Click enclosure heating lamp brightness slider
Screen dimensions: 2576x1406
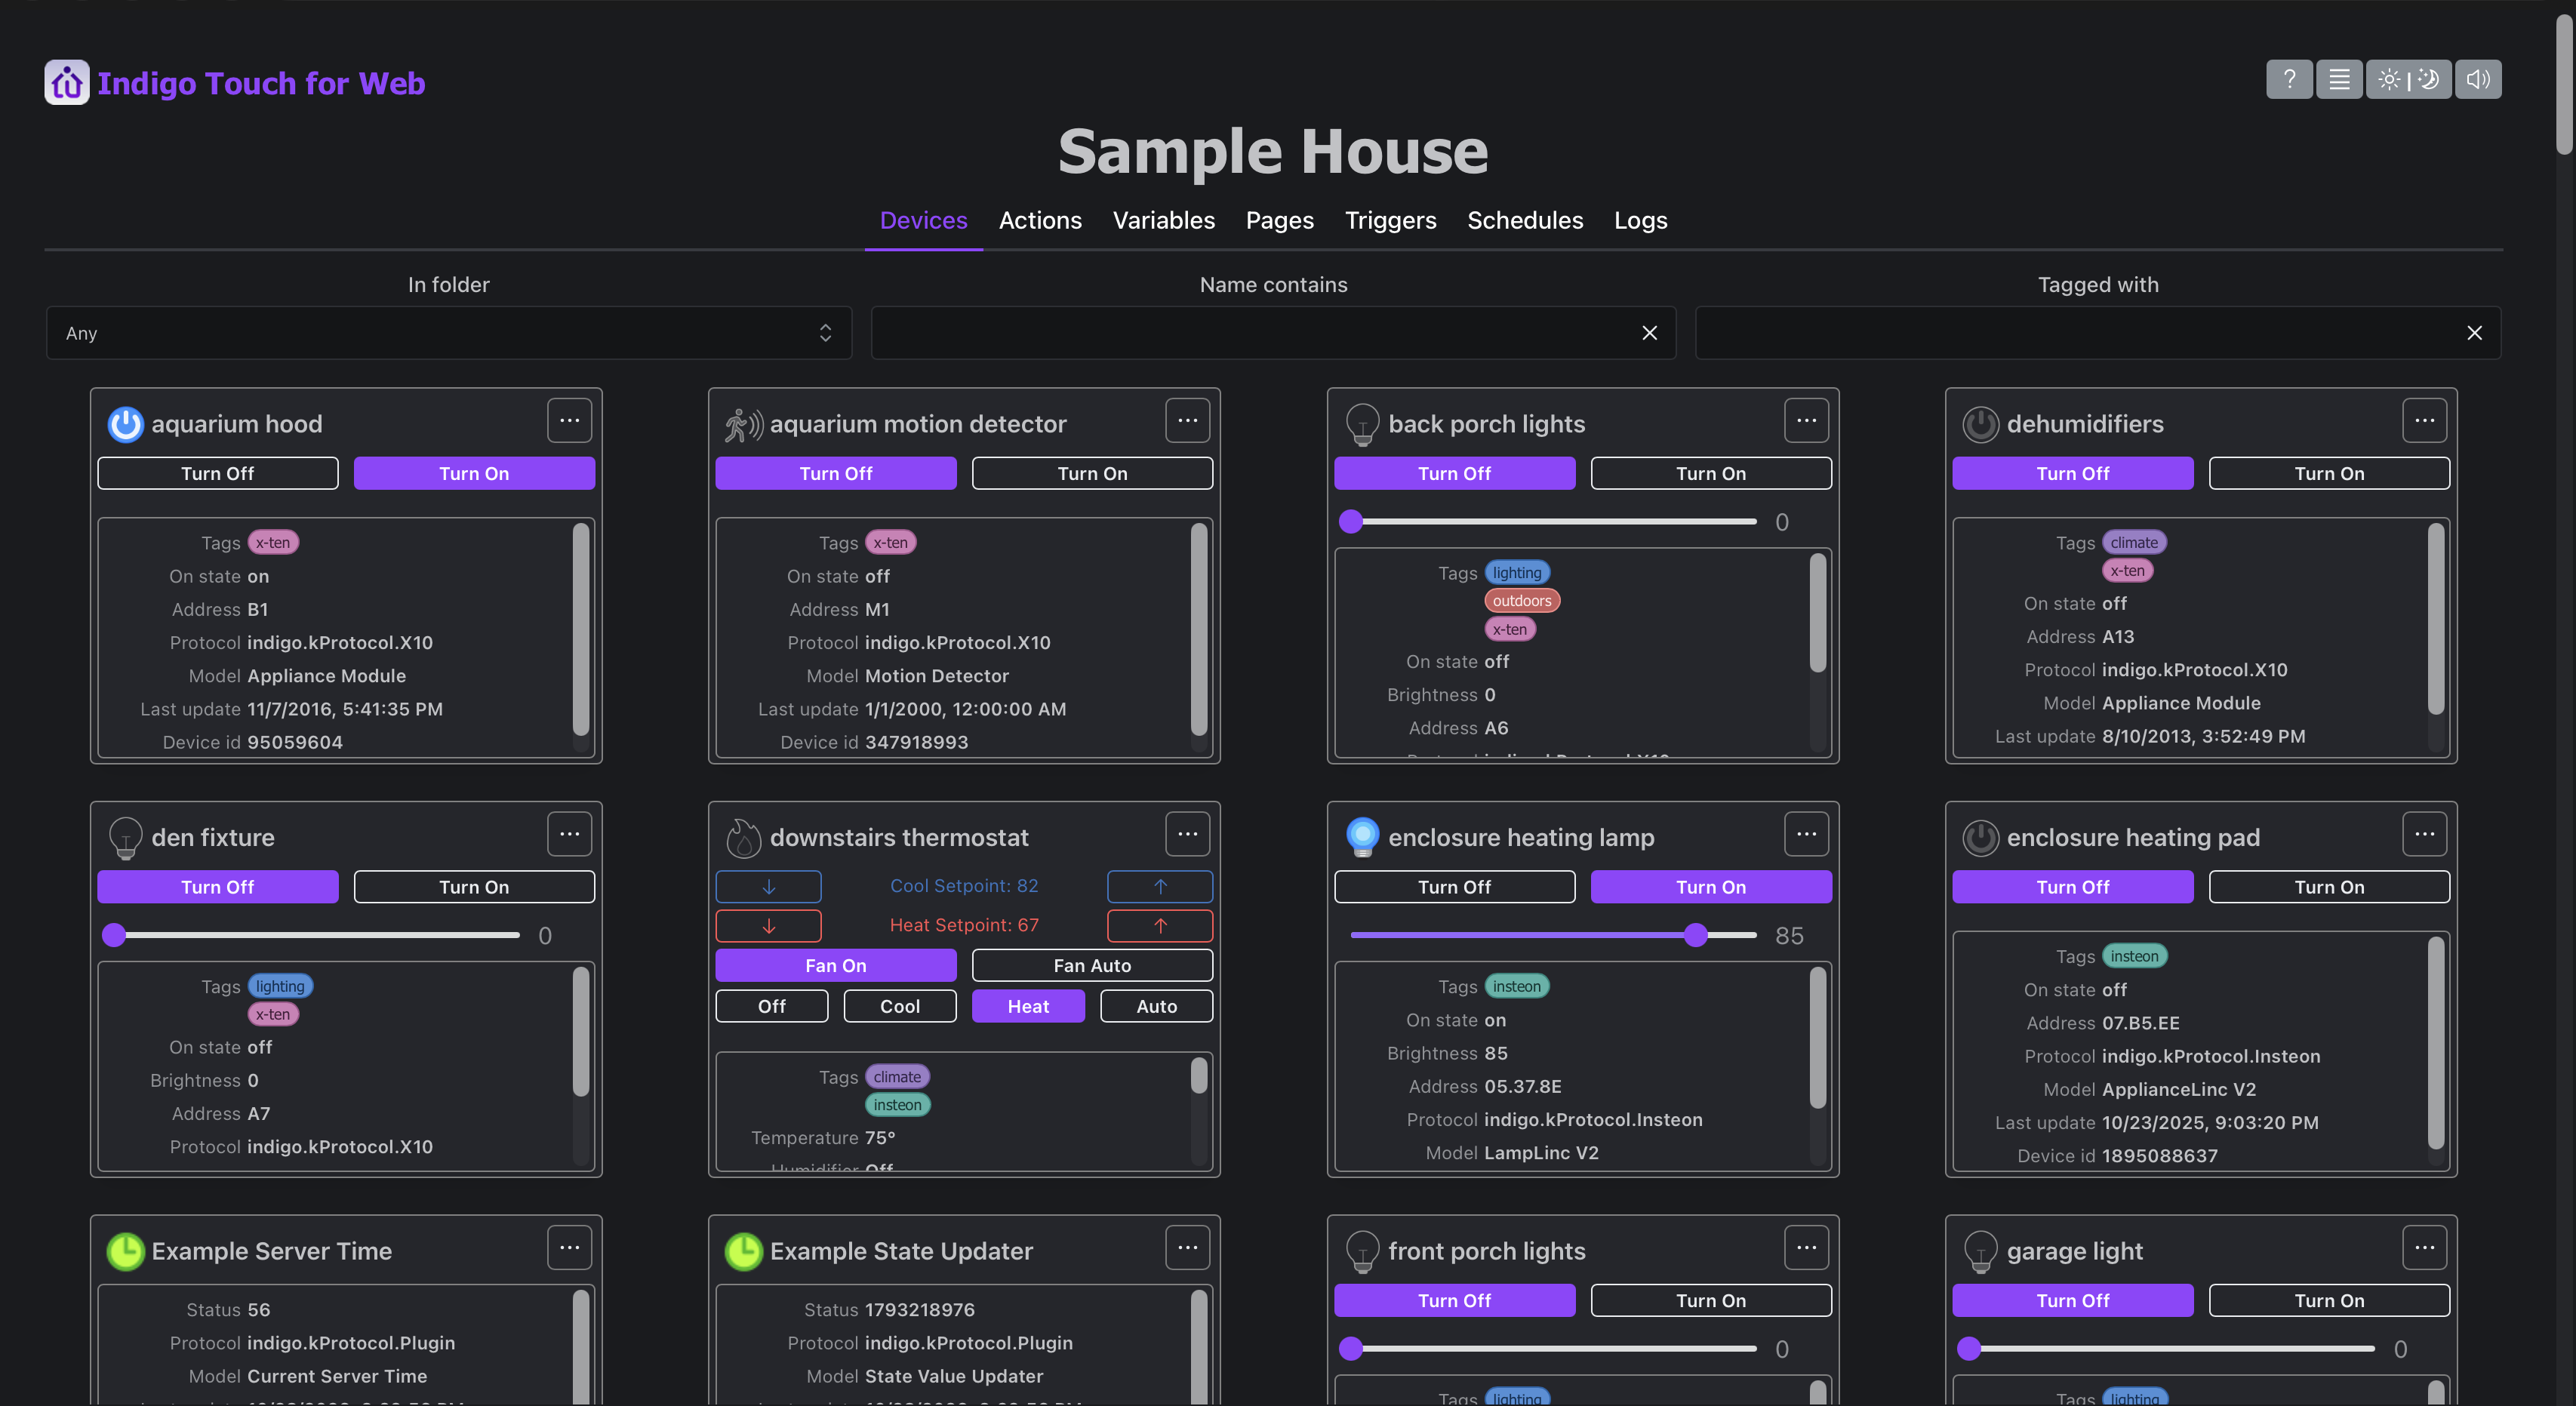pyautogui.click(x=1553, y=935)
